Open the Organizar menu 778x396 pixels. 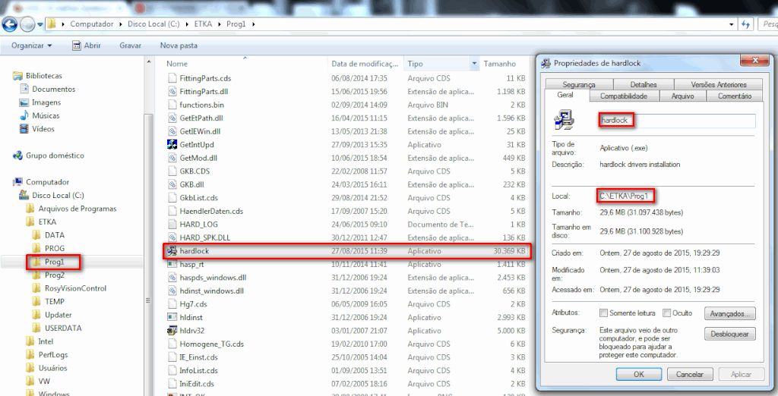(x=32, y=46)
